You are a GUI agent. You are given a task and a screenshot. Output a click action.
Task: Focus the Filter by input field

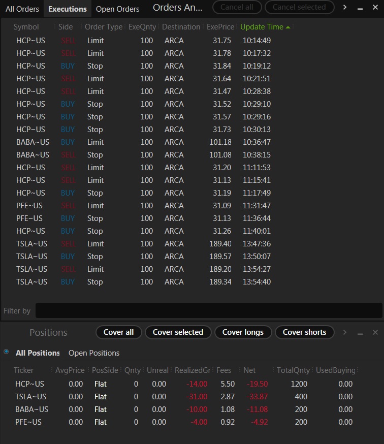209,310
